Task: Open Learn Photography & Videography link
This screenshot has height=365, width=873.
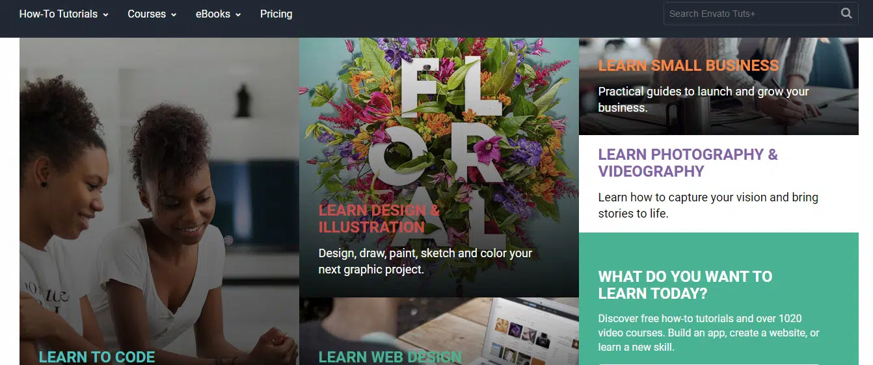Action: (x=688, y=163)
